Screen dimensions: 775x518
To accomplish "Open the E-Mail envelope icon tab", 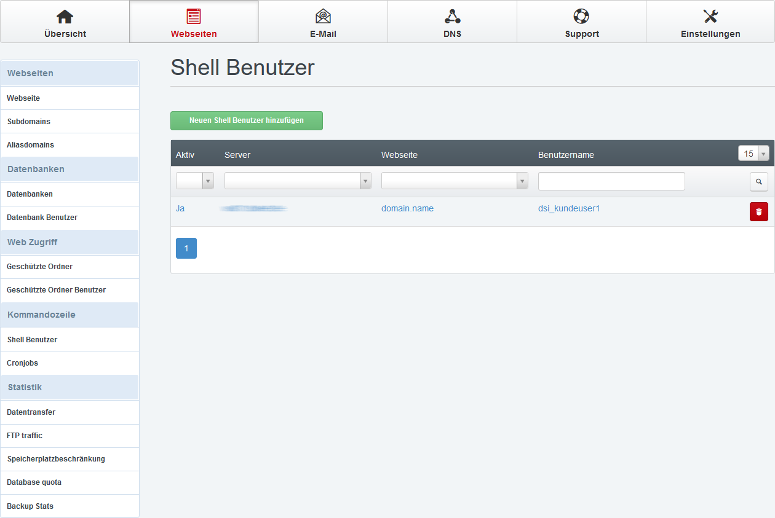I will [x=323, y=17].
